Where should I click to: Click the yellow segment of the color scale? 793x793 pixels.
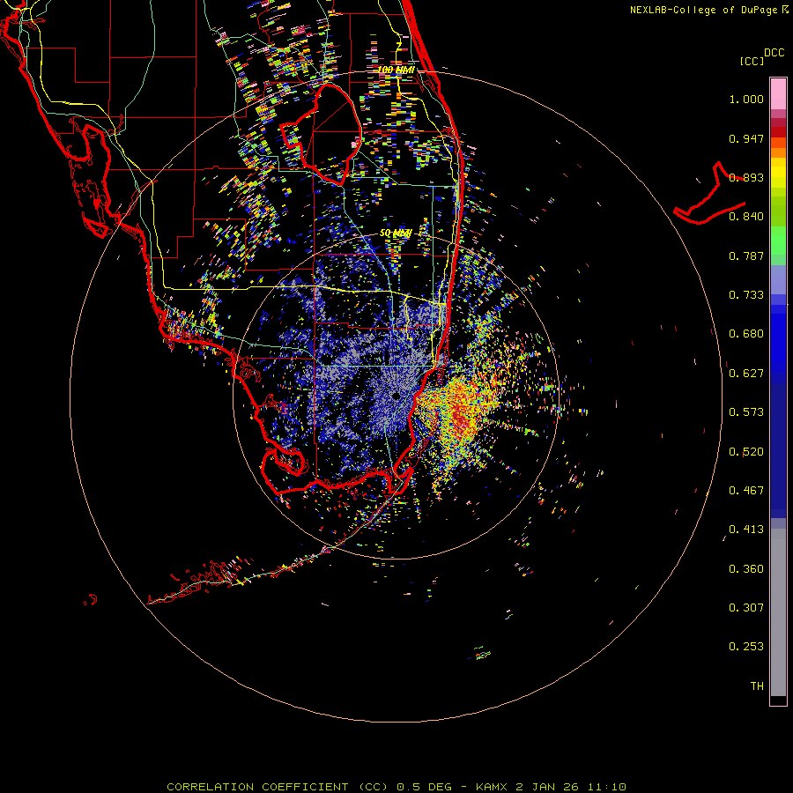point(778,177)
